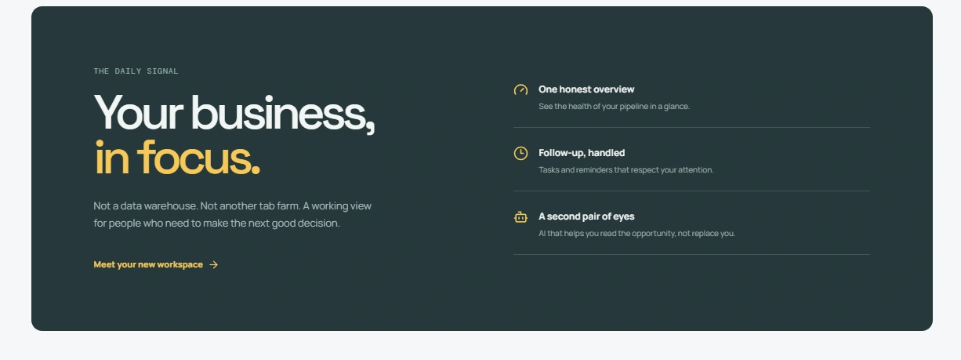Click the speedometer gauge icon
This screenshot has height=360, width=961.
[520, 90]
